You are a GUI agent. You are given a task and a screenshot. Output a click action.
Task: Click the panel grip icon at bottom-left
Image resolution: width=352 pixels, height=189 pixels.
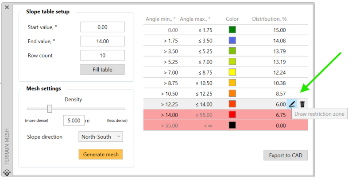click(x=7, y=172)
